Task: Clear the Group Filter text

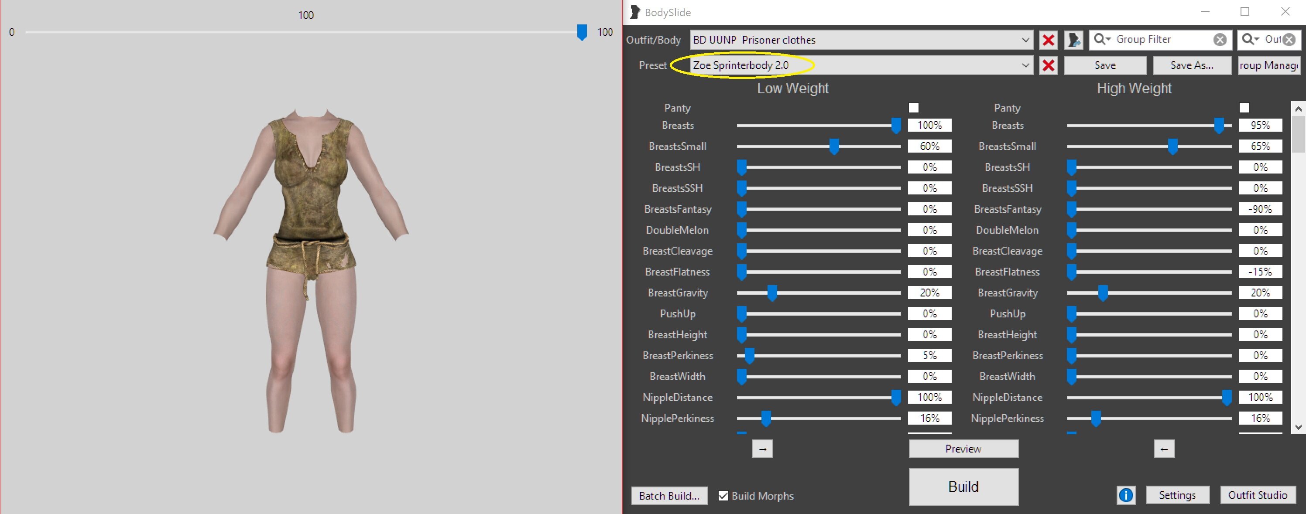Action: 1220,40
